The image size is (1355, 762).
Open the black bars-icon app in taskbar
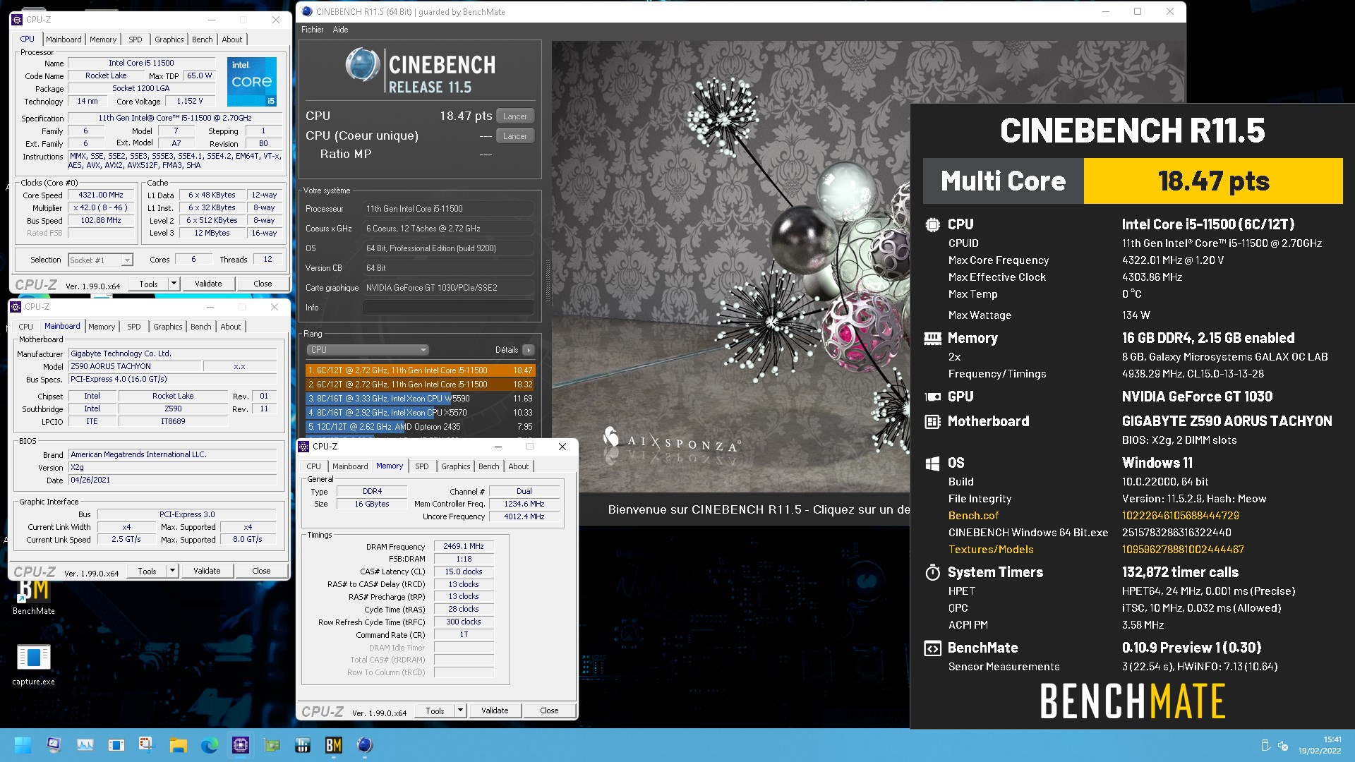click(x=303, y=745)
